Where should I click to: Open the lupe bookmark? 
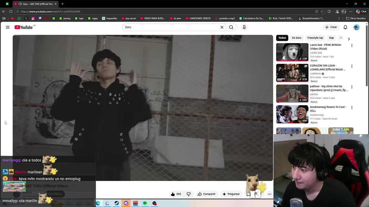pyautogui.click(x=79, y=18)
